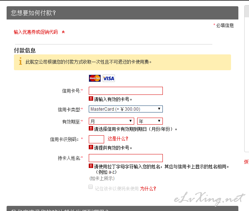
Task: Open the 输入优惠券或促销代码 link
Action: coord(36,32)
